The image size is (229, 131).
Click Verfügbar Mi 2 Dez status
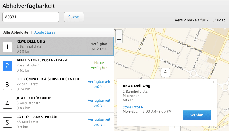[99, 46]
